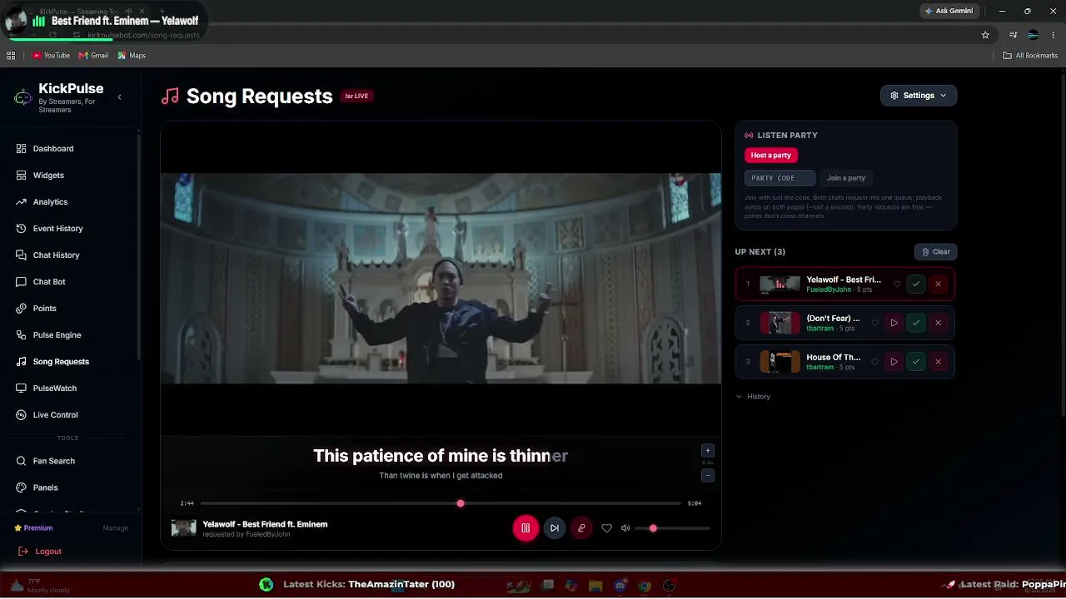Open the Maps bookmark
1066x599 pixels.
tap(132, 56)
